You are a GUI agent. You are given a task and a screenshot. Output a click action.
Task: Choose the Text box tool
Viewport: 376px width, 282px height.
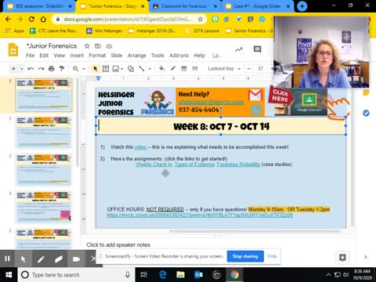click(x=106, y=69)
